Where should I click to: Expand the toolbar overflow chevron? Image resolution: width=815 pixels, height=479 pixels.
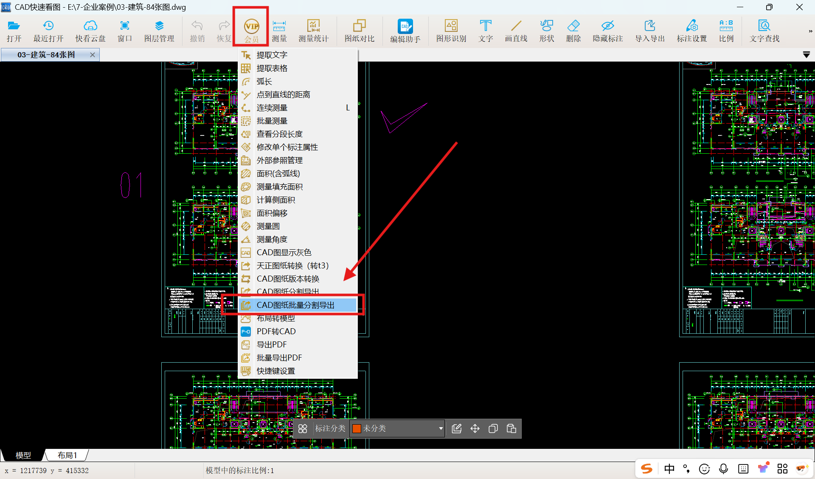(810, 31)
